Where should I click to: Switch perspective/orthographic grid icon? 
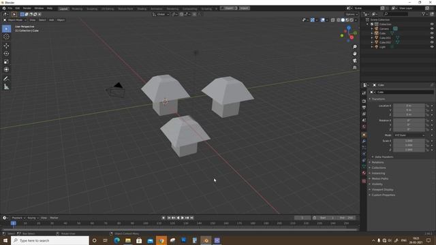pyautogui.click(x=354, y=67)
